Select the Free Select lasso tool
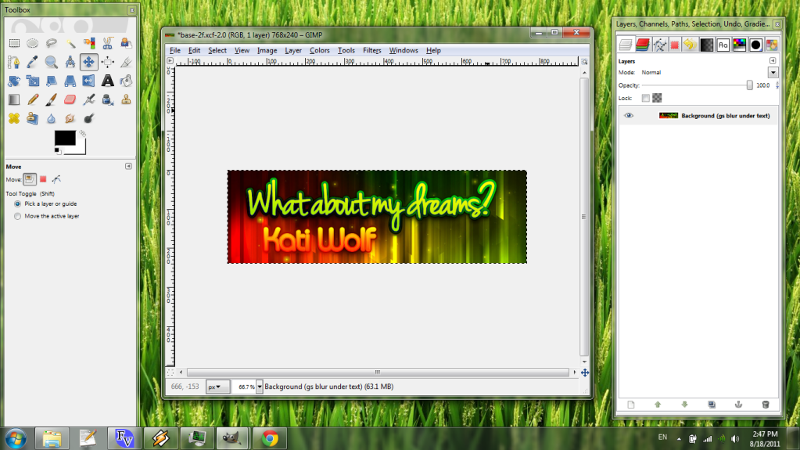Viewport: 800px width, 450px height. (51, 43)
